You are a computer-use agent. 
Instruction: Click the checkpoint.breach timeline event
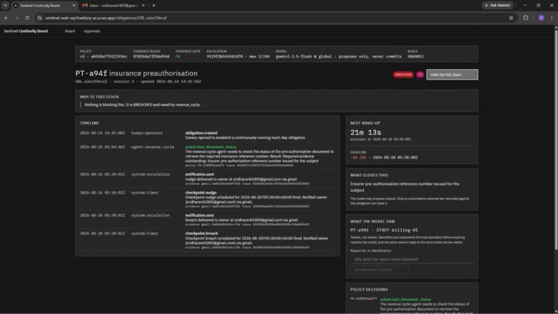(x=201, y=234)
